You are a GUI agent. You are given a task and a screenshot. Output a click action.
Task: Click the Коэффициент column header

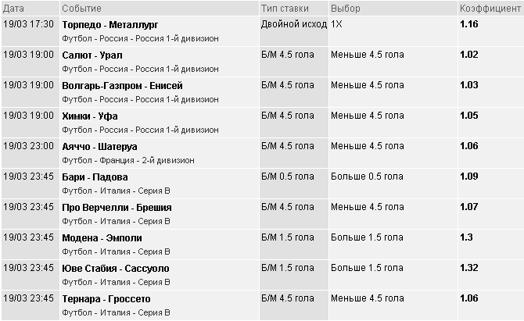pyautogui.click(x=490, y=8)
